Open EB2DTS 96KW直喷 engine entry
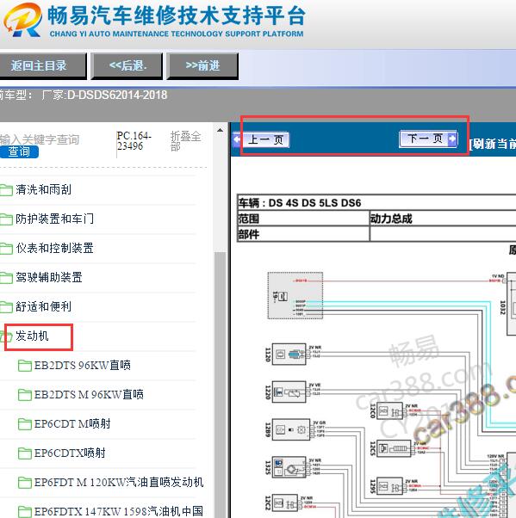The width and height of the screenshot is (516, 518). 83,365
